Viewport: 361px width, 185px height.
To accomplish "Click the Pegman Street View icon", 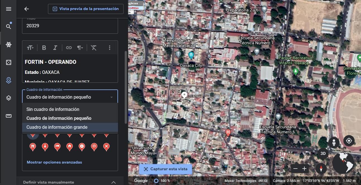I will tap(334, 142).
